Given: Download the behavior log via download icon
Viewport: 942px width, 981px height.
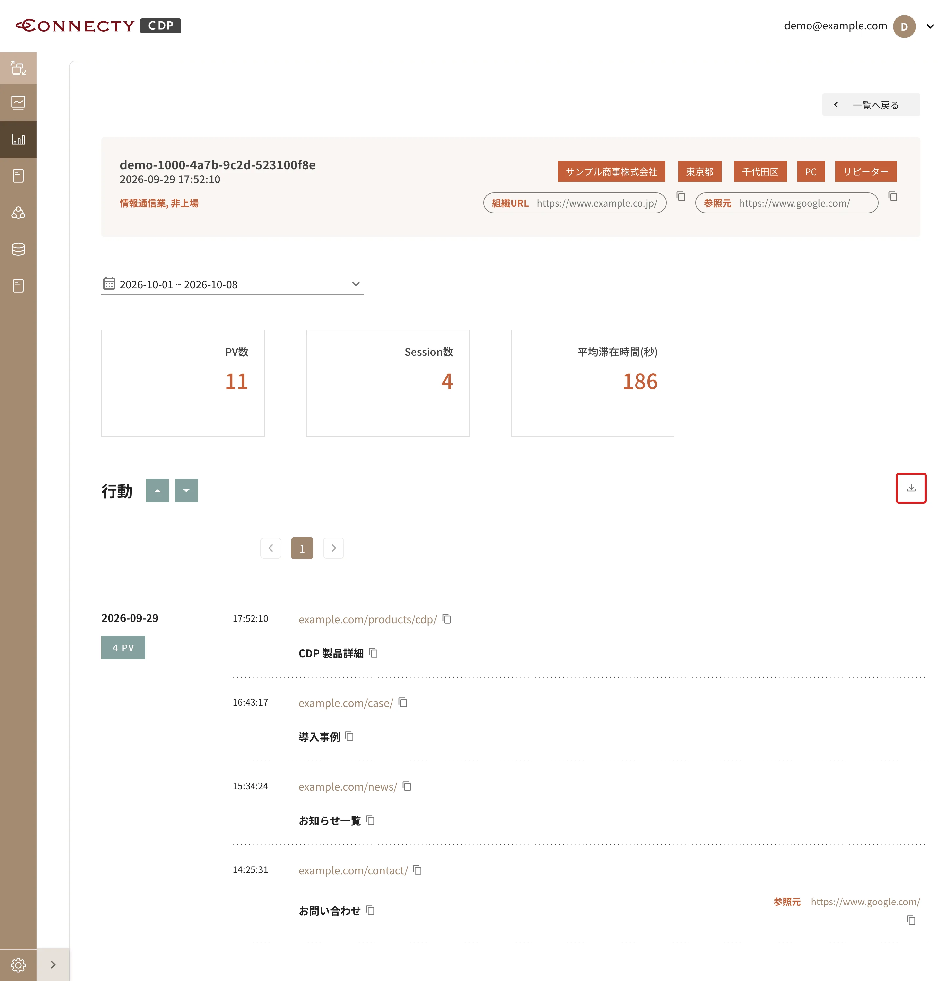Looking at the screenshot, I should [x=911, y=488].
